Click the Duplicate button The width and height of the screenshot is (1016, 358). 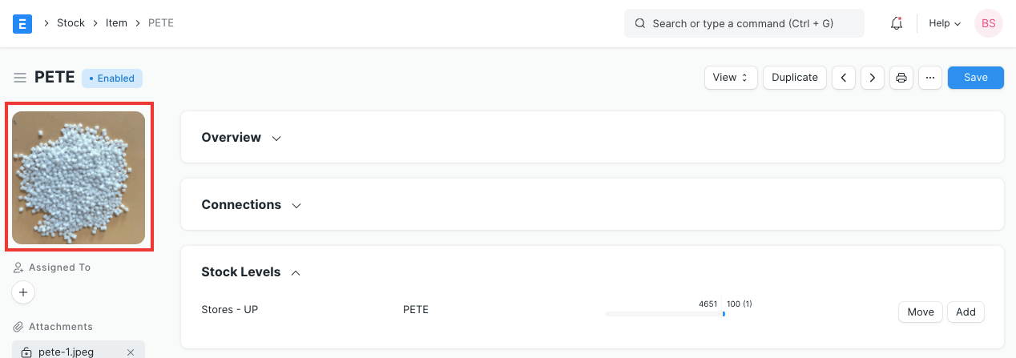pyautogui.click(x=794, y=78)
